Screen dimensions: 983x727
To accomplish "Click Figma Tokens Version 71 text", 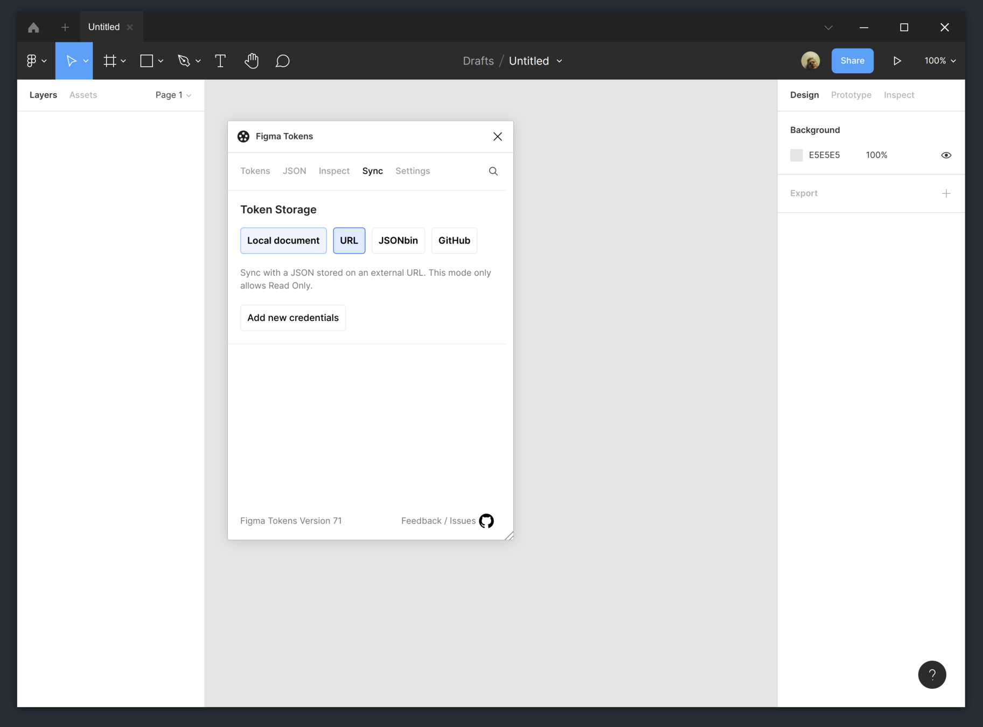I will (291, 521).
